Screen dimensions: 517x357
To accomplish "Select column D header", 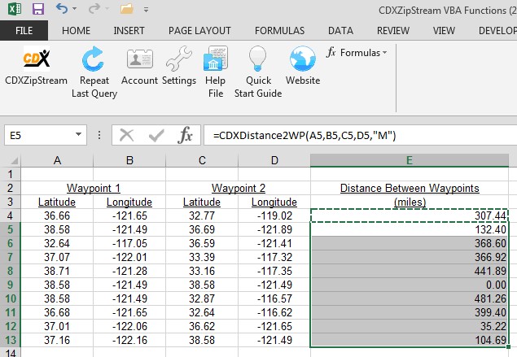I will tap(274, 160).
